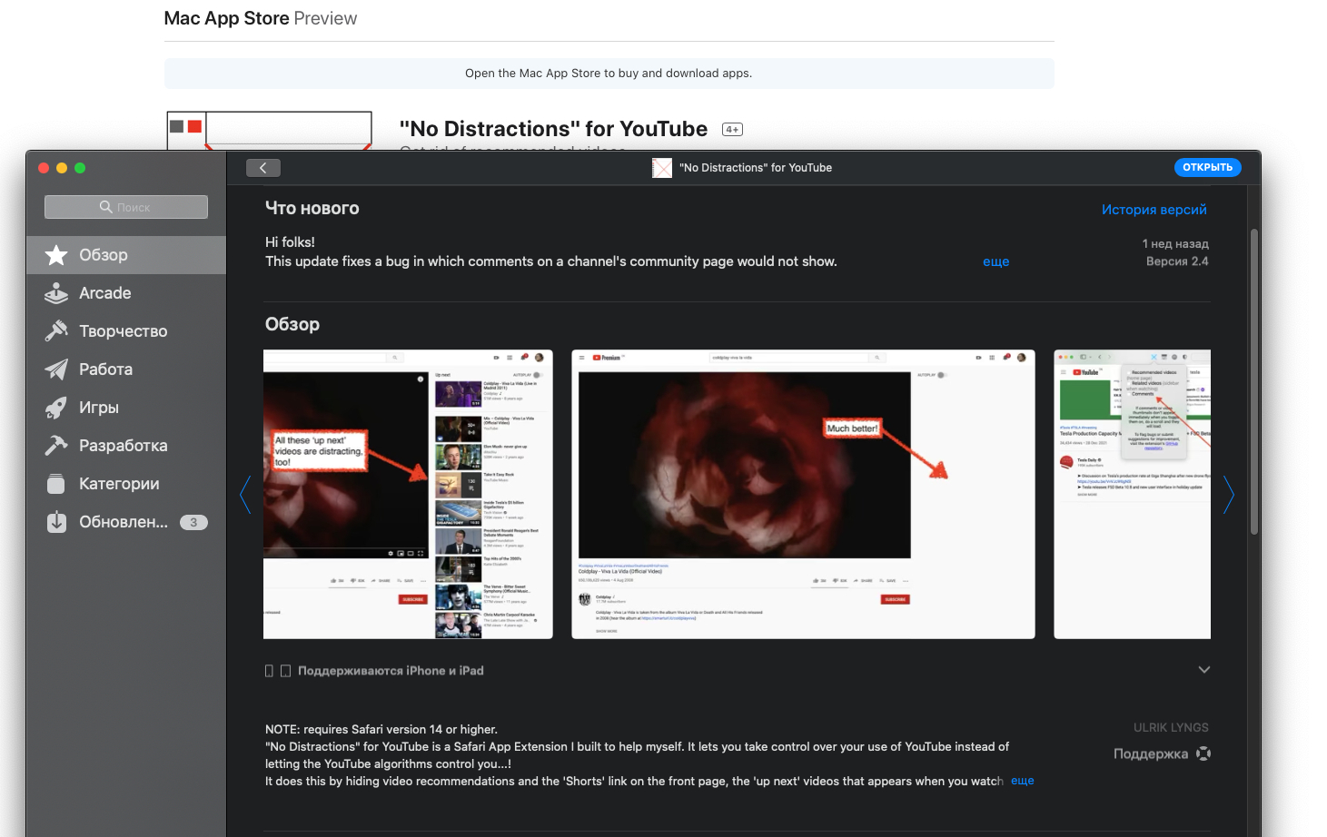Viewport: 1327px width, 837px height.
Task: Select the Обзор star icon in sidebar
Action: [56, 255]
